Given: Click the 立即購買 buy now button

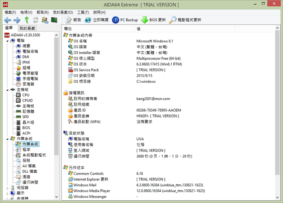Looking at the screenshot, I should 97,20.
